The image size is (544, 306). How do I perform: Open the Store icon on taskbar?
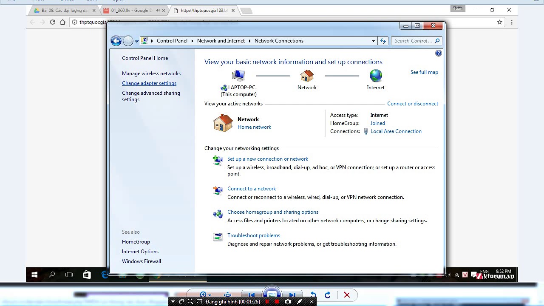click(87, 275)
